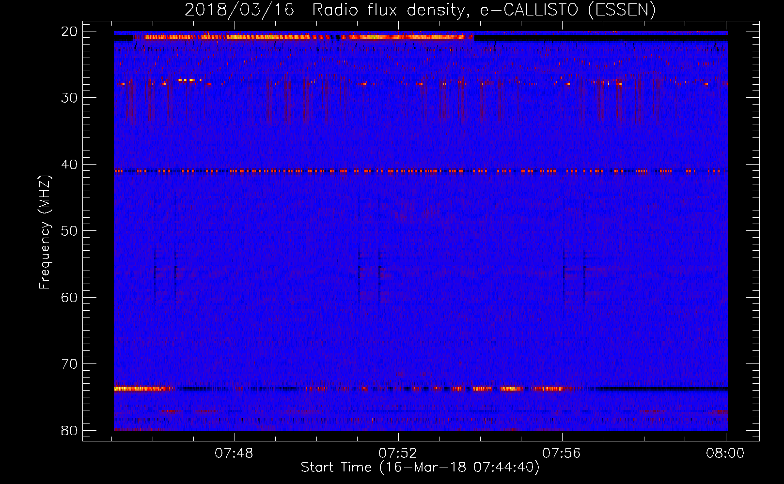Click the plot title text 'Radio flux density, e-CALLISTO (ESSEN)'
Screen dimensions: 784x484
(484, 10)
